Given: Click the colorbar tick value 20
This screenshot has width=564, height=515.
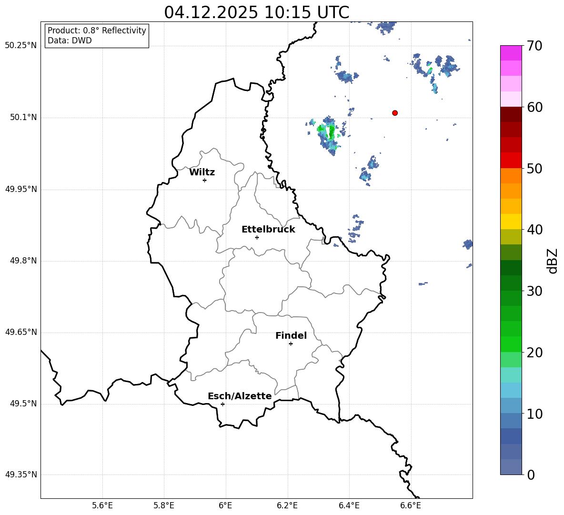Looking at the screenshot, I should point(534,353).
